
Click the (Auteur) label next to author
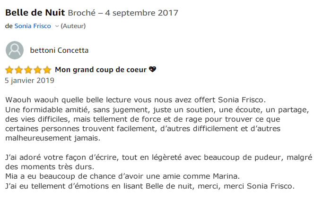(73, 26)
